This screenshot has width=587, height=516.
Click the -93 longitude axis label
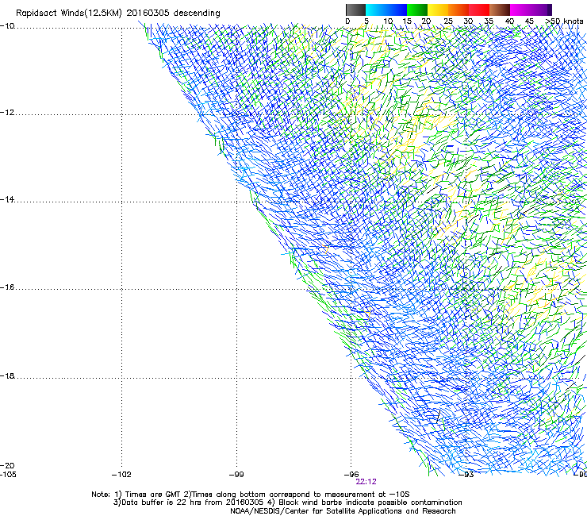tap(466, 475)
